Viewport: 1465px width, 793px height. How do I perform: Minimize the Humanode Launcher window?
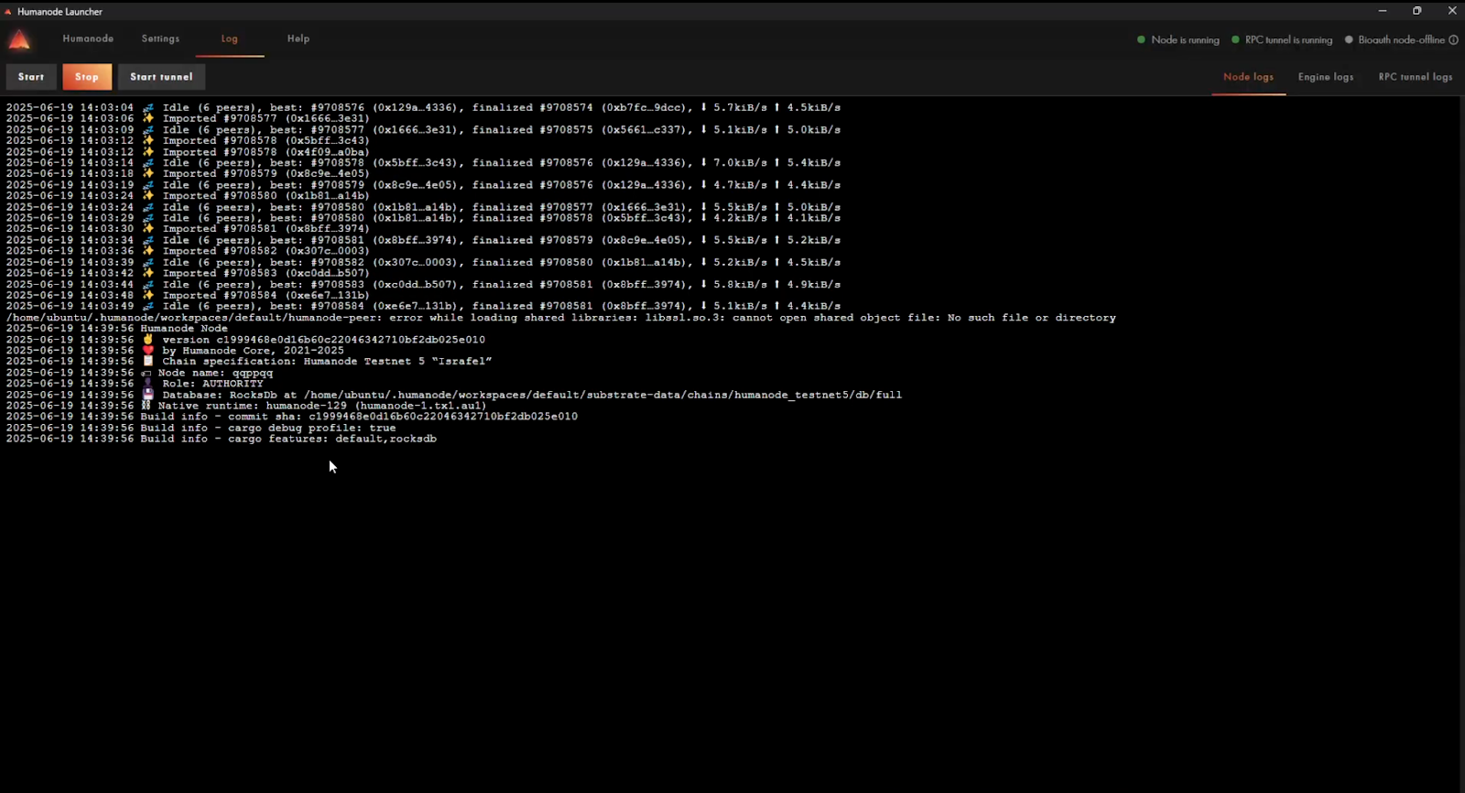(1383, 11)
